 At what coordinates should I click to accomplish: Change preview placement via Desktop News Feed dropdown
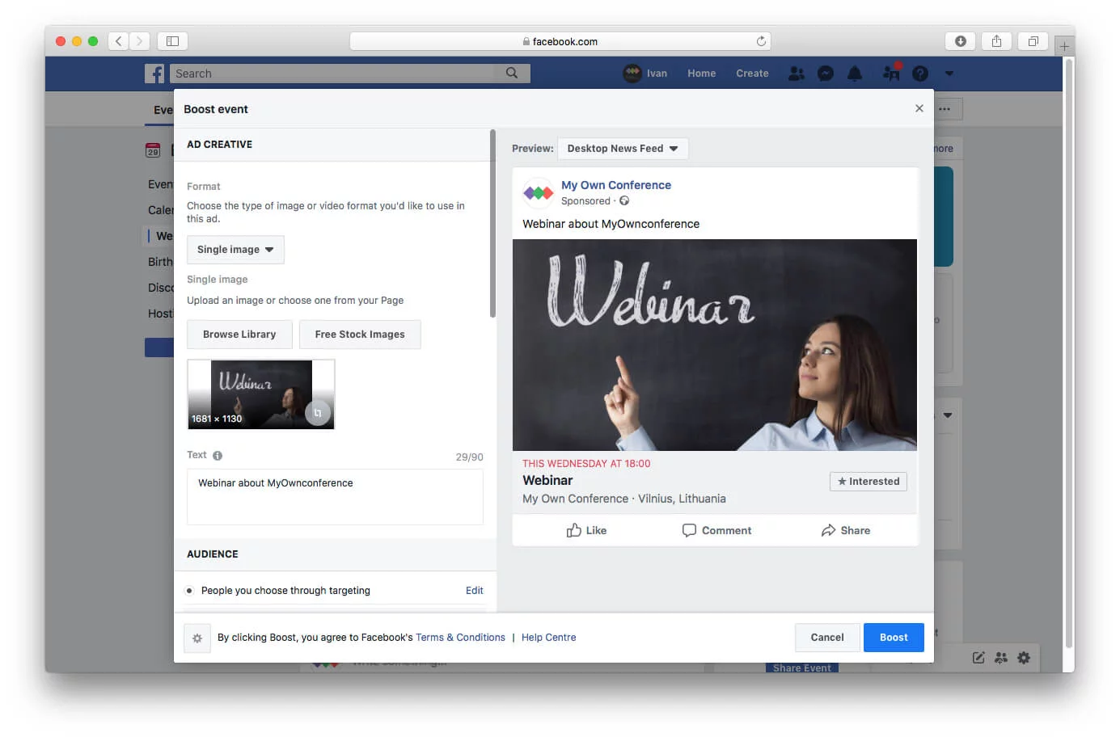click(x=623, y=148)
